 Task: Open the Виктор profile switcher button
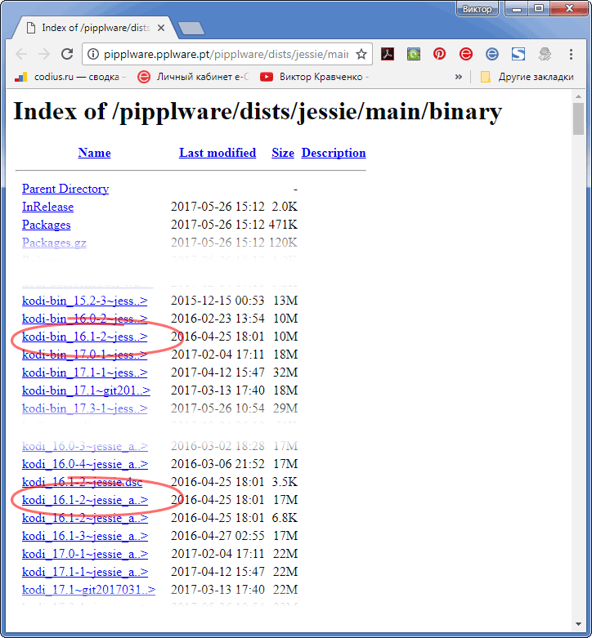477,9
